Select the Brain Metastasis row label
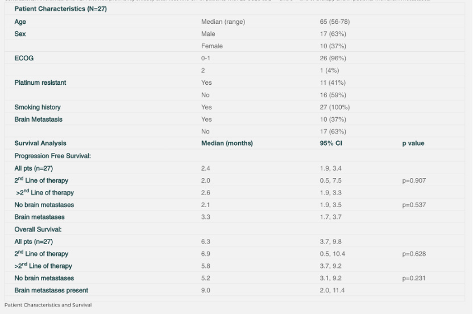Screen dimensions: 473x314 coord(39,119)
